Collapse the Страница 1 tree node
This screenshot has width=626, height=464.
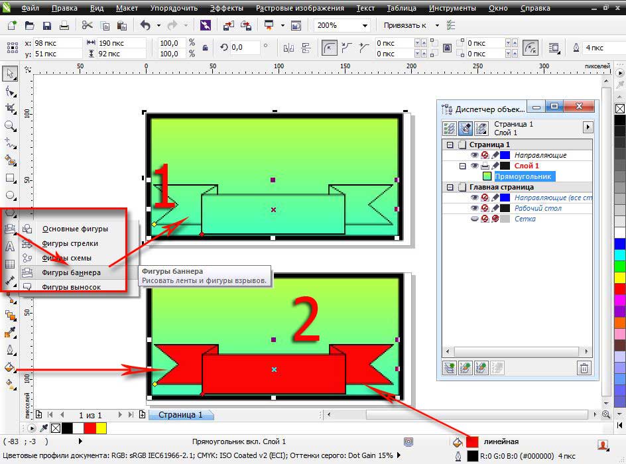coord(450,145)
